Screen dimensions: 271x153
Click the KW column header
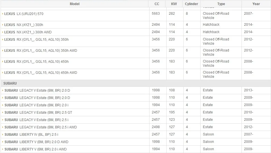pos(174,4)
